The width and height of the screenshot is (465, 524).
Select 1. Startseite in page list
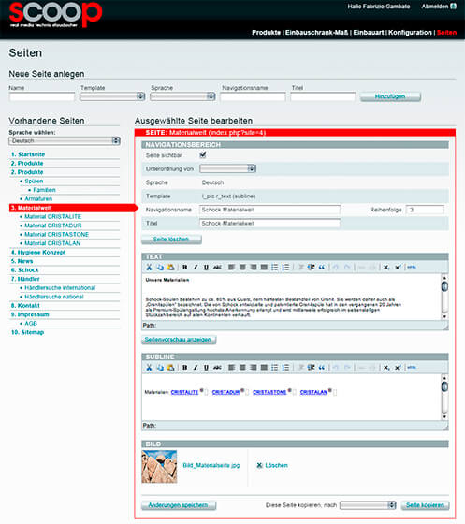[28, 154]
